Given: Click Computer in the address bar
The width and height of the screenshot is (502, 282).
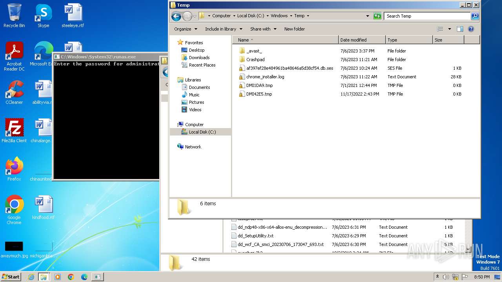Looking at the screenshot, I should (222, 16).
